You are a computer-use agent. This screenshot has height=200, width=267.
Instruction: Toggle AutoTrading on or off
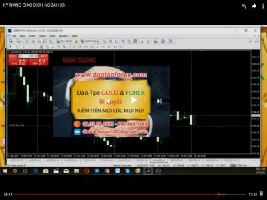click(x=89, y=41)
